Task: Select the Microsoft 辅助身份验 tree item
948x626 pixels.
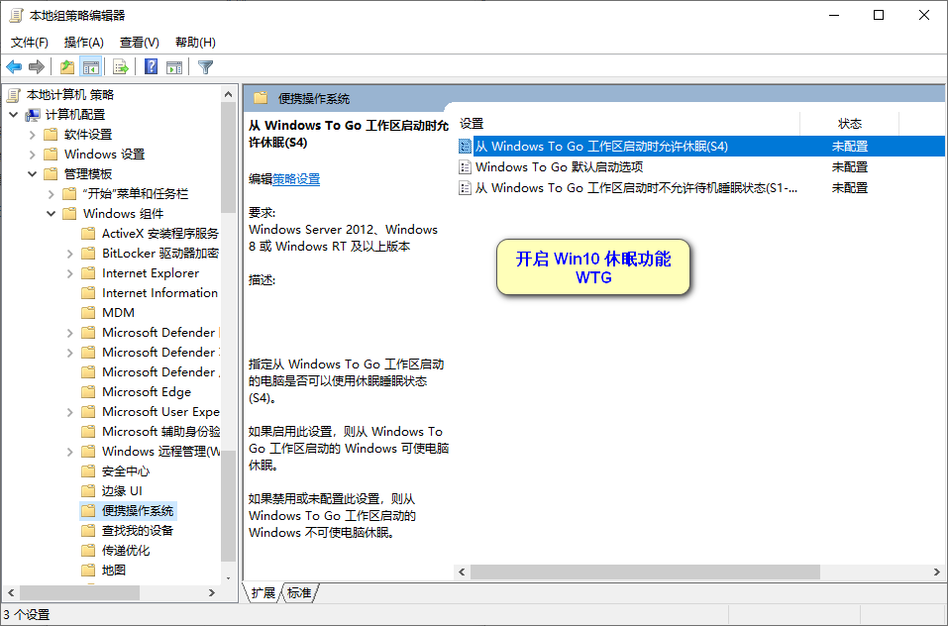Action: [160, 432]
